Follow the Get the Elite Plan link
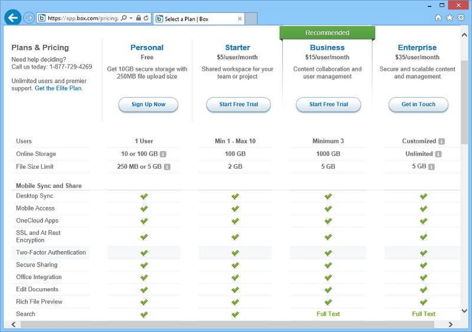Screen dimensions: 472x332 pos(58,88)
